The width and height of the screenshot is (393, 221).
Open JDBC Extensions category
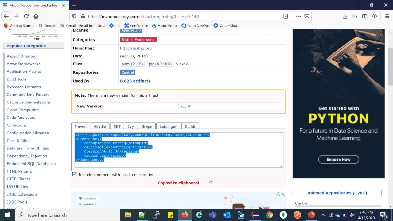22,194
